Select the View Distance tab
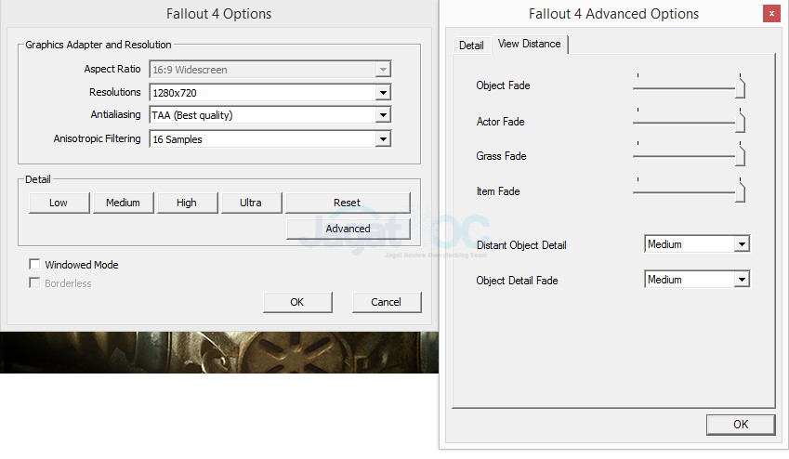Screen dimensions: 789x459 tap(529, 44)
